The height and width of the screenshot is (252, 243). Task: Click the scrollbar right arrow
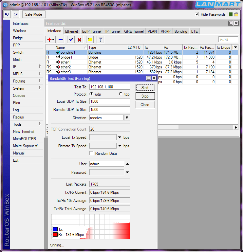click(235, 127)
